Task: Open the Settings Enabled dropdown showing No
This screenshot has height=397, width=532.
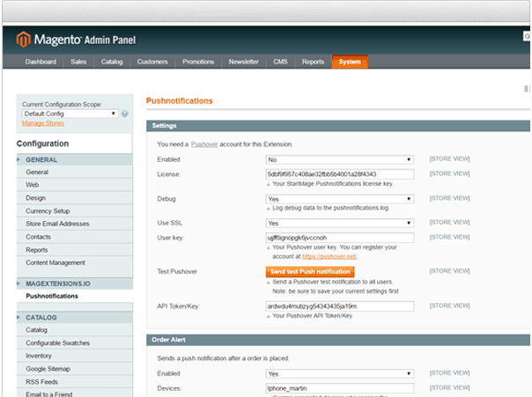Action: tap(340, 159)
